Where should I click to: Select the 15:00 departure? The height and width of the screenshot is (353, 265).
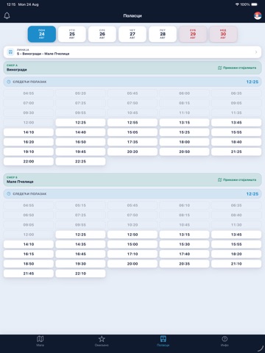132,244
